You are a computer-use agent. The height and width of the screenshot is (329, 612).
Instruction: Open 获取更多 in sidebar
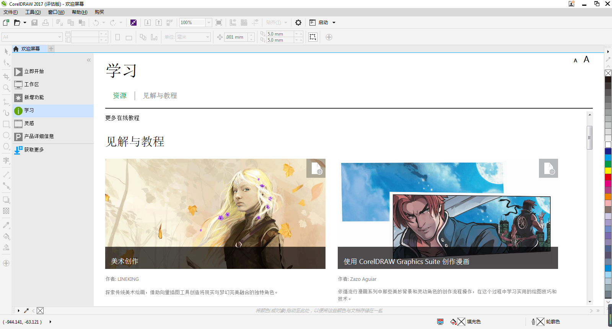(53, 150)
